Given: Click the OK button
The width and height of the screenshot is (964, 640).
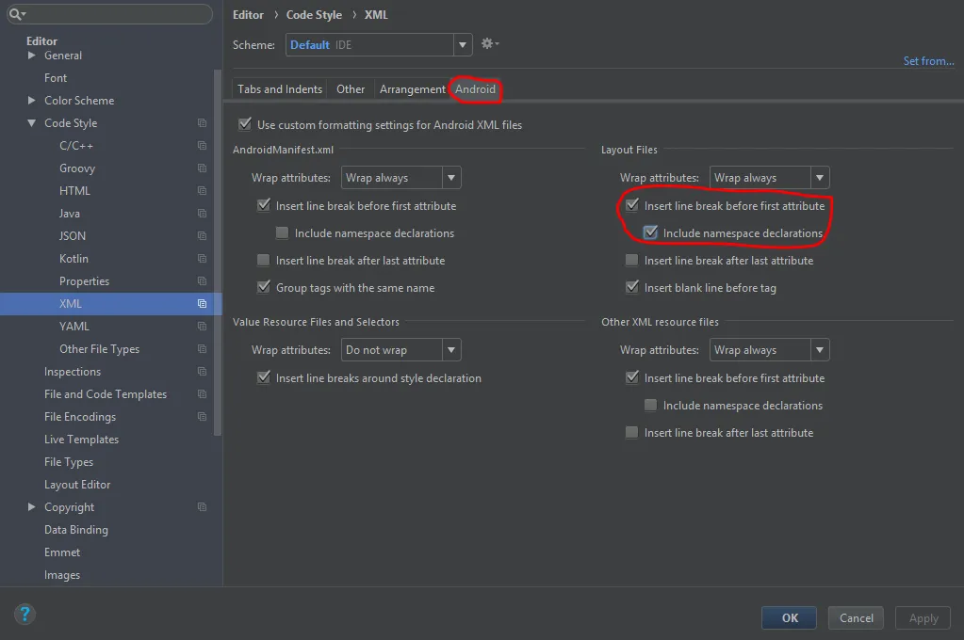Looking at the screenshot, I should (790, 618).
